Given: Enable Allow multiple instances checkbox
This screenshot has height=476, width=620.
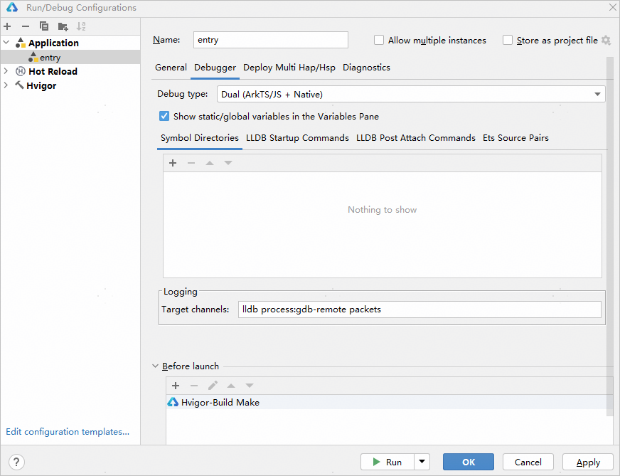Looking at the screenshot, I should 379,41.
